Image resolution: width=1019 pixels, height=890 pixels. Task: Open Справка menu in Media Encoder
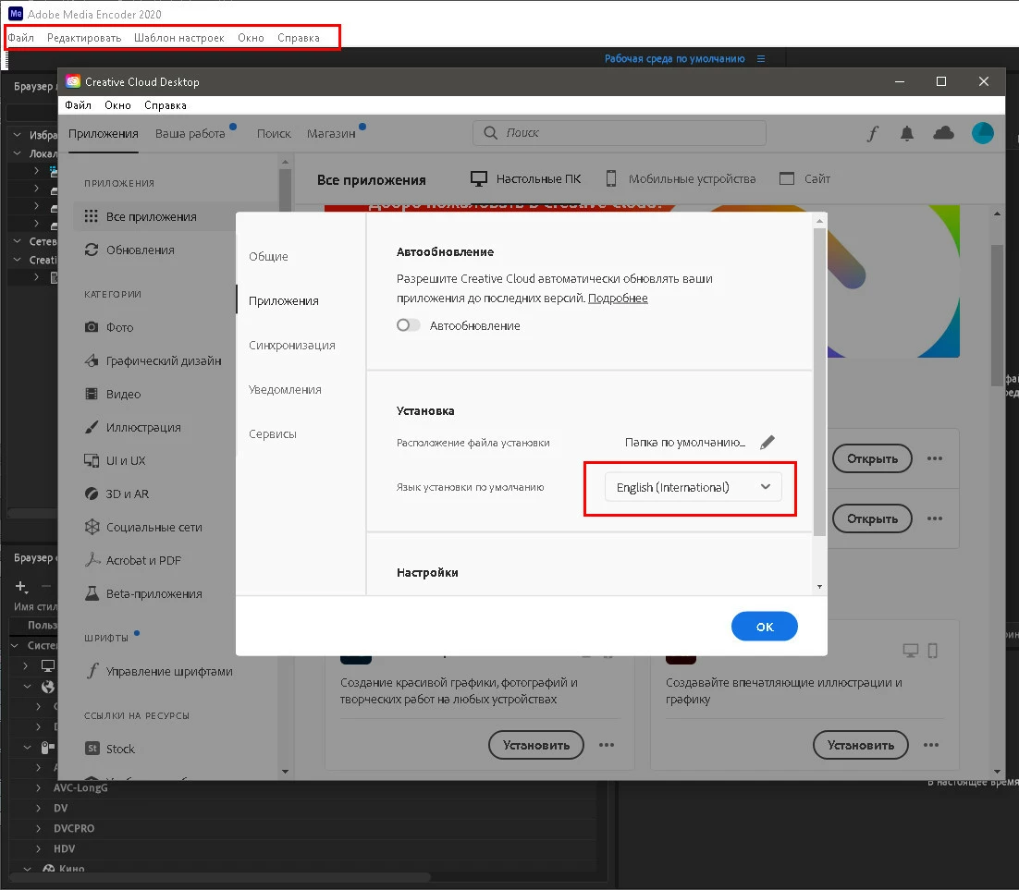point(299,38)
